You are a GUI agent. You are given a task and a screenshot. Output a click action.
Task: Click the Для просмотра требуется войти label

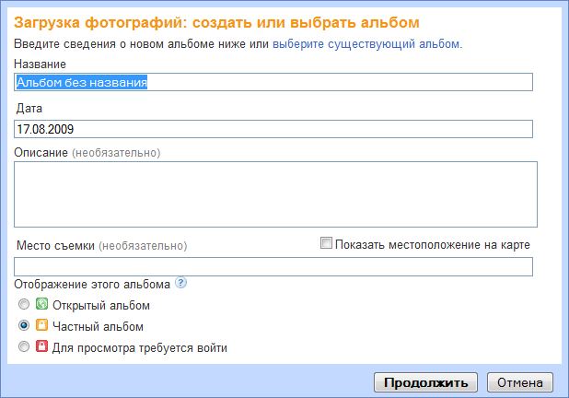[140, 348]
